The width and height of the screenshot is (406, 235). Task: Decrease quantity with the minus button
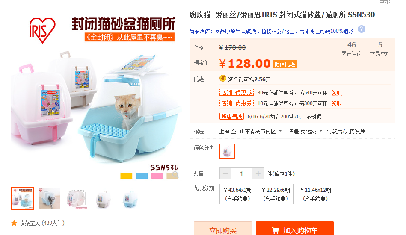click(225, 173)
